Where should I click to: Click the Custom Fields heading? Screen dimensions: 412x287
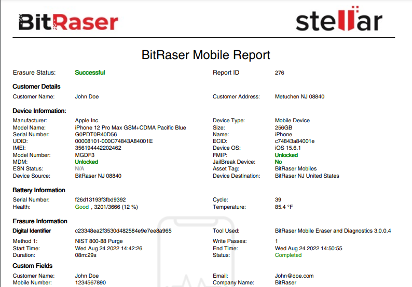[x=32, y=266]
